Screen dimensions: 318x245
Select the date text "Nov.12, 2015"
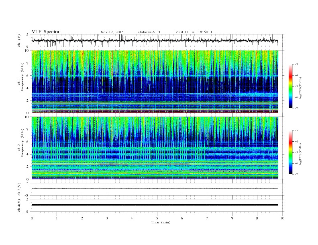click(112, 32)
